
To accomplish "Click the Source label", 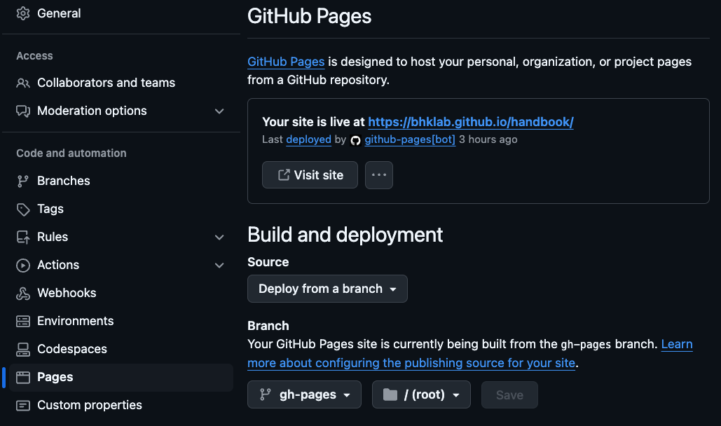I will [x=268, y=262].
